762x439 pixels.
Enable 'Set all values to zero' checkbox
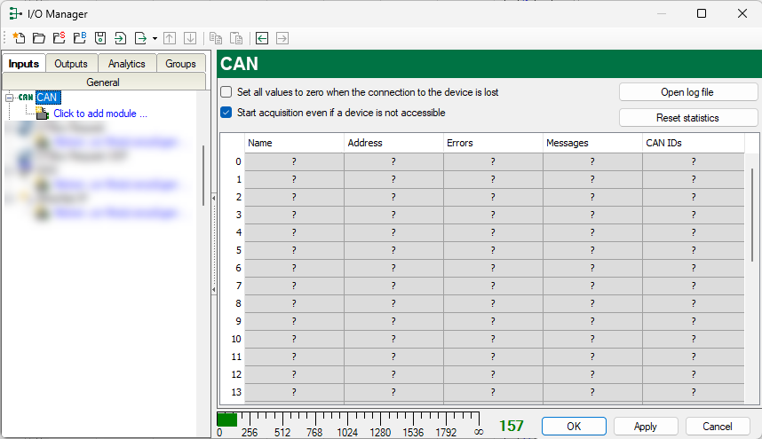point(226,92)
